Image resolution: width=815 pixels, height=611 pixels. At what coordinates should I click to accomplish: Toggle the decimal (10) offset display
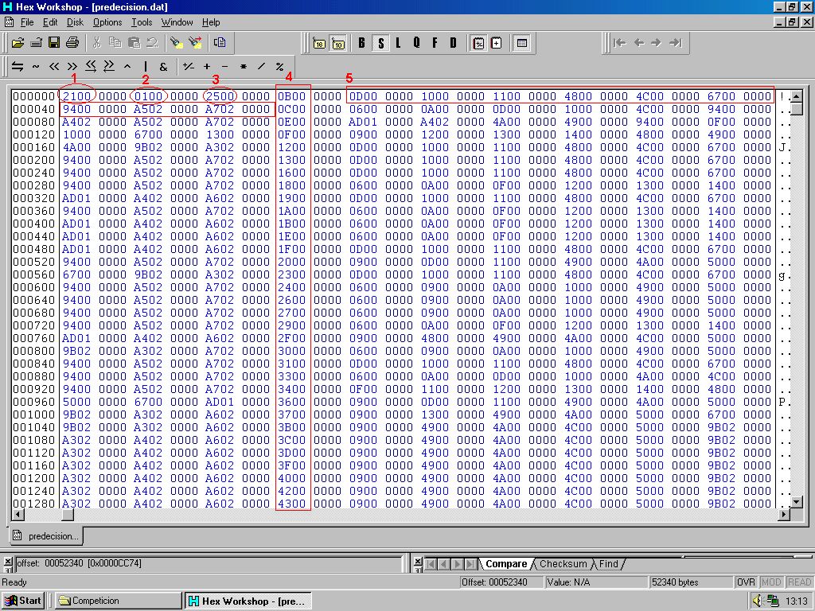(337, 43)
